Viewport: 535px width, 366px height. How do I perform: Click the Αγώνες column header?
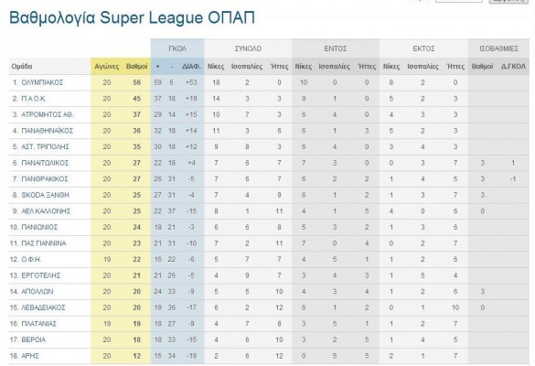click(107, 67)
